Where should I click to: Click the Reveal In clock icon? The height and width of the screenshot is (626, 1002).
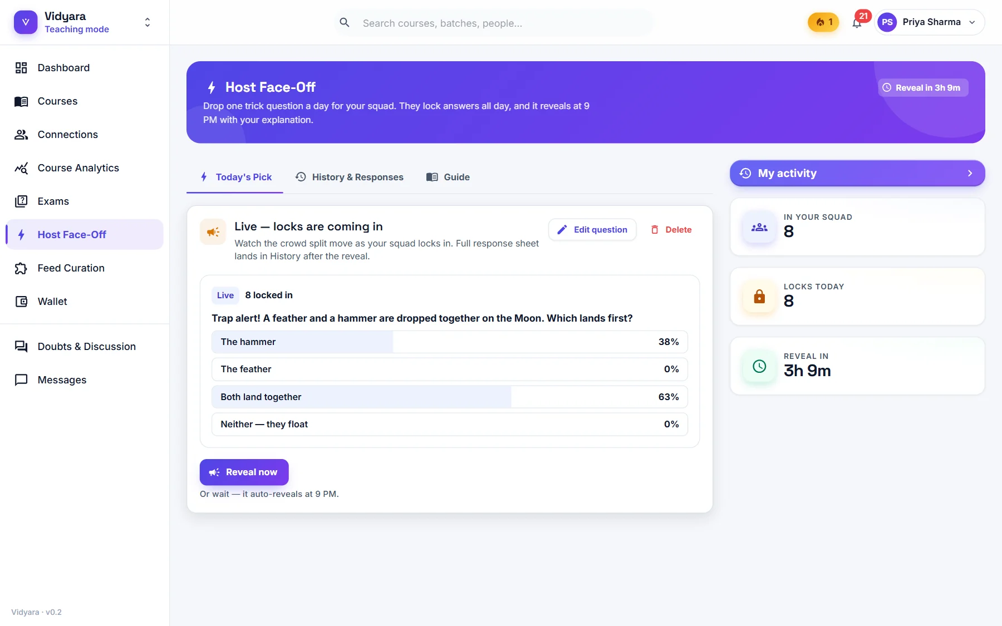[759, 366]
